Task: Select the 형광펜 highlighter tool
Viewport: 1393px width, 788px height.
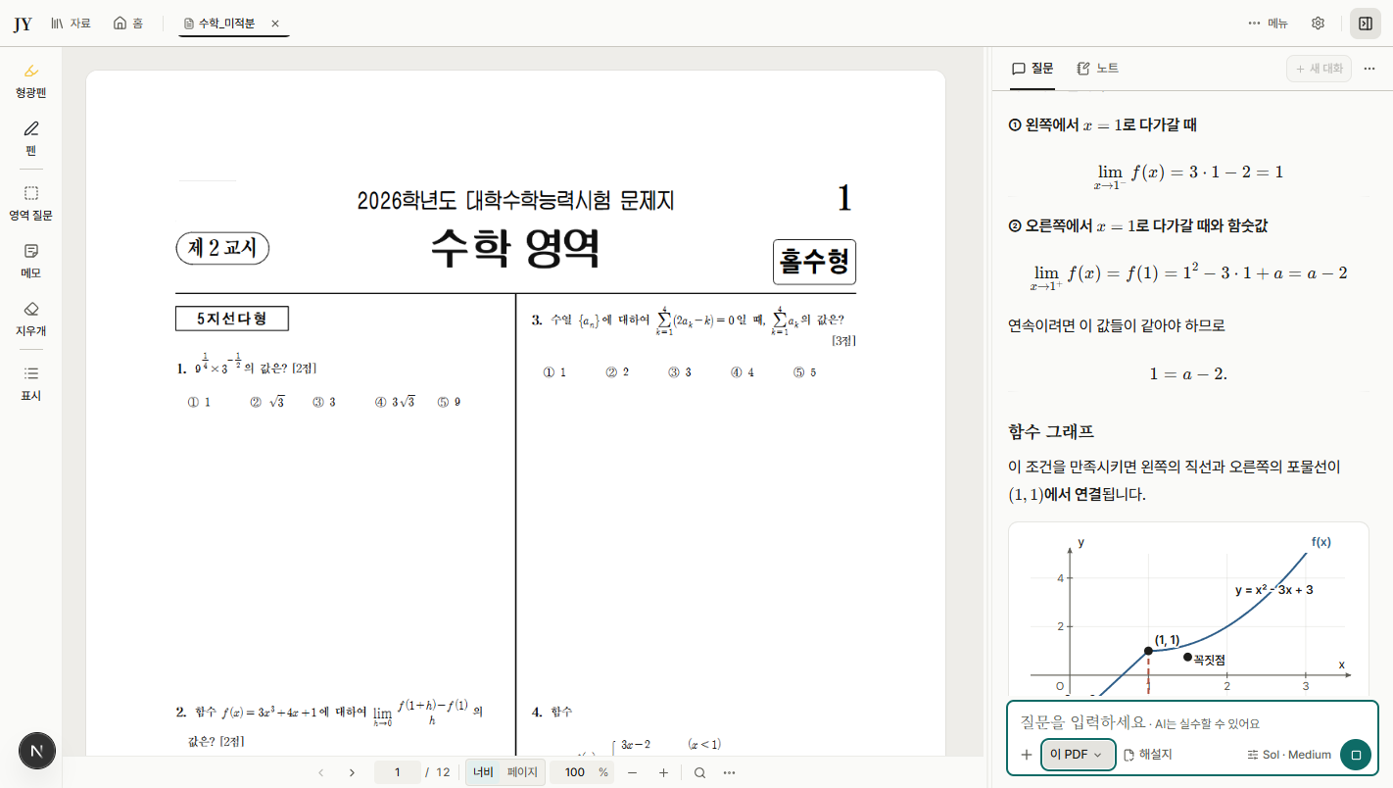Action: point(31,80)
